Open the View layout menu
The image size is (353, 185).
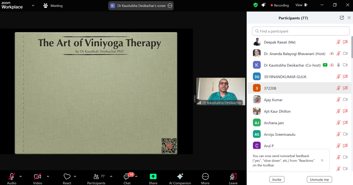[301, 5]
